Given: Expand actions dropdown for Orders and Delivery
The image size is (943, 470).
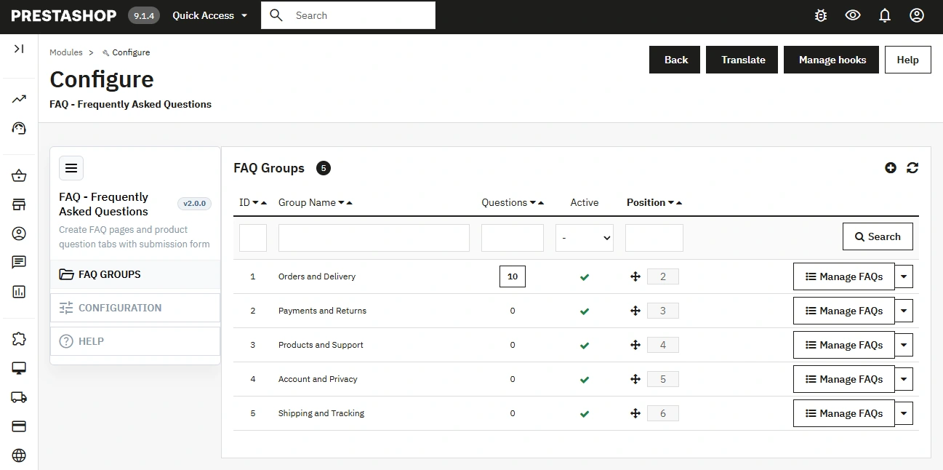Looking at the screenshot, I should (x=904, y=276).
